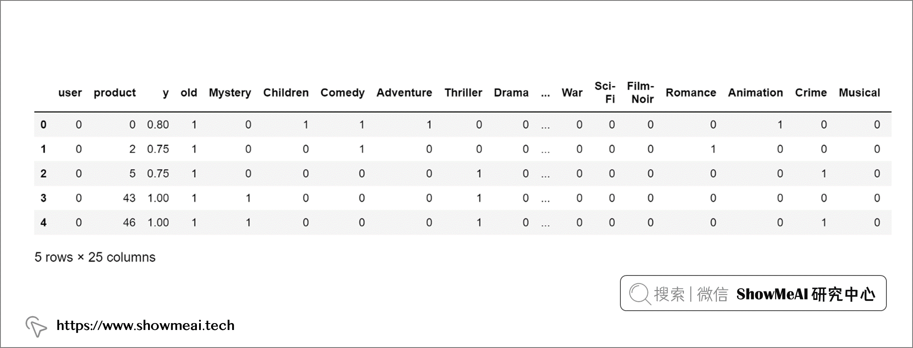Screen dimensions: 913x348
Task: Click the Comedy value 1 in row 1
Action: (362, 149)
